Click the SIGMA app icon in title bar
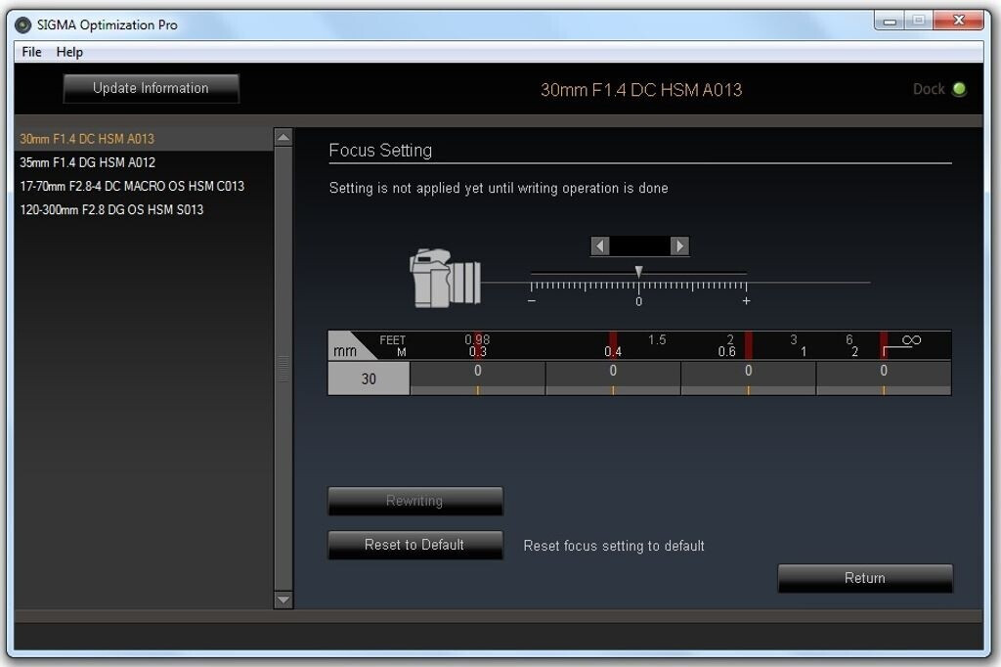 click(x=23, y=24)
